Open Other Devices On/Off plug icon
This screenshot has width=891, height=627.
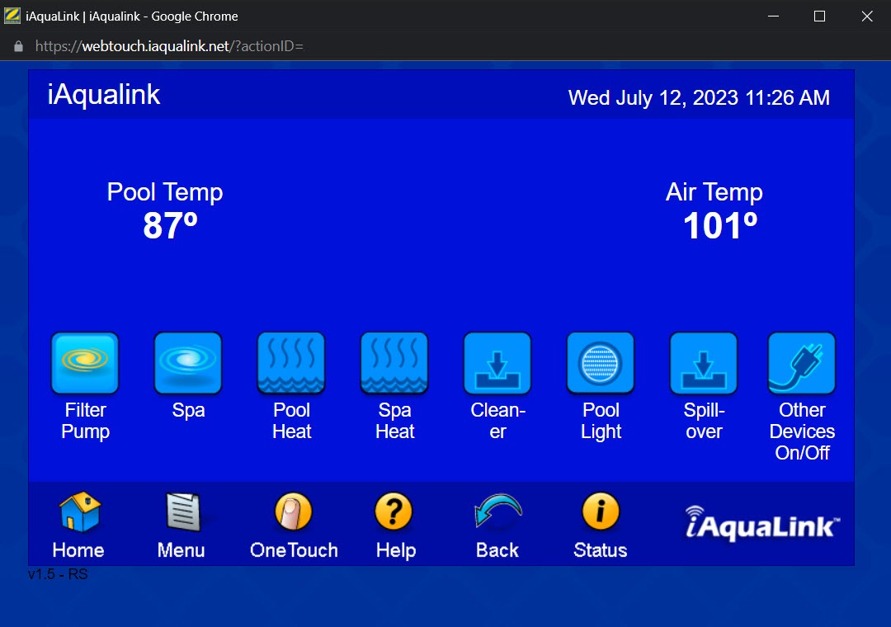(802, 363)
